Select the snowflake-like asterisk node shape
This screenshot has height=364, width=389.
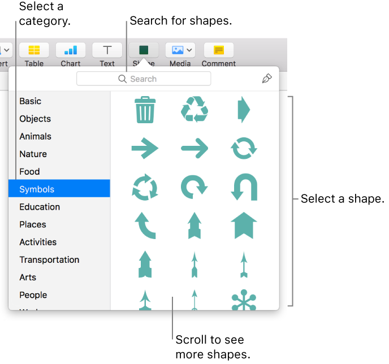coord(244,300)
